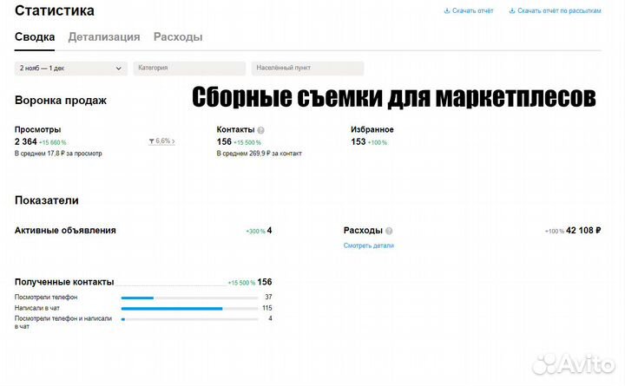Viewport: 625px width, 386px height.
Task: Click the Полученные контакты heading
Action: point(64,282)
